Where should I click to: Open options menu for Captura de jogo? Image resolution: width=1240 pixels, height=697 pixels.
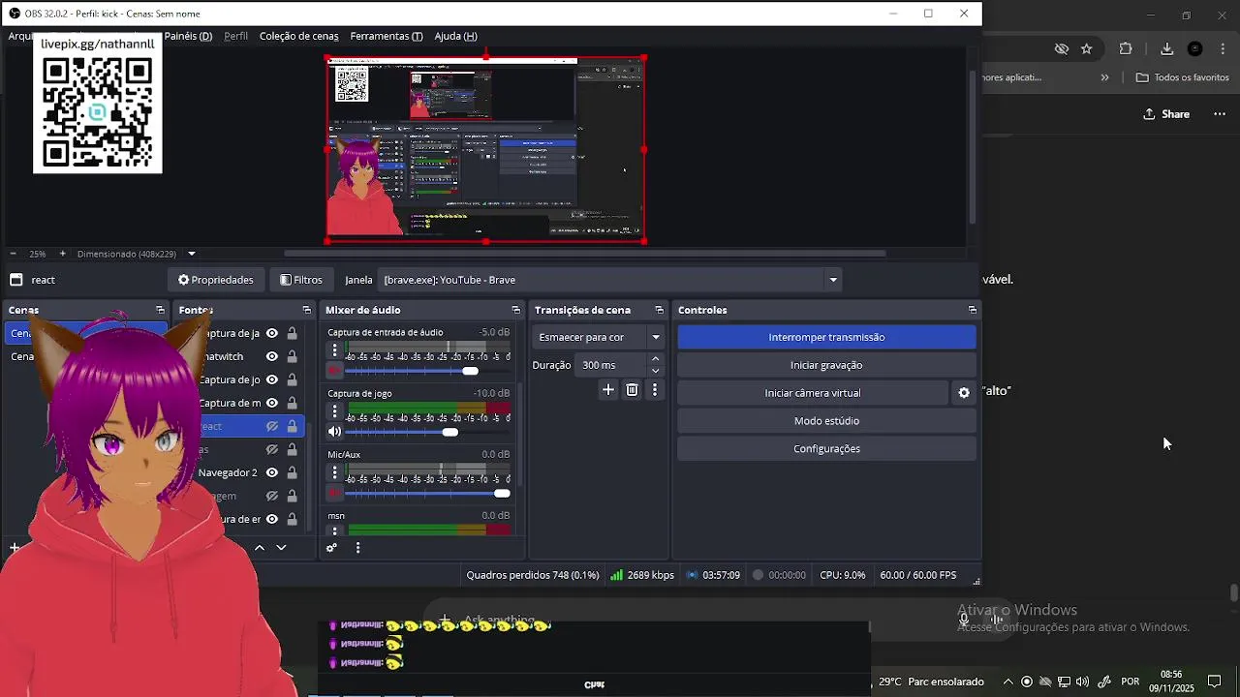click(334, 411)
